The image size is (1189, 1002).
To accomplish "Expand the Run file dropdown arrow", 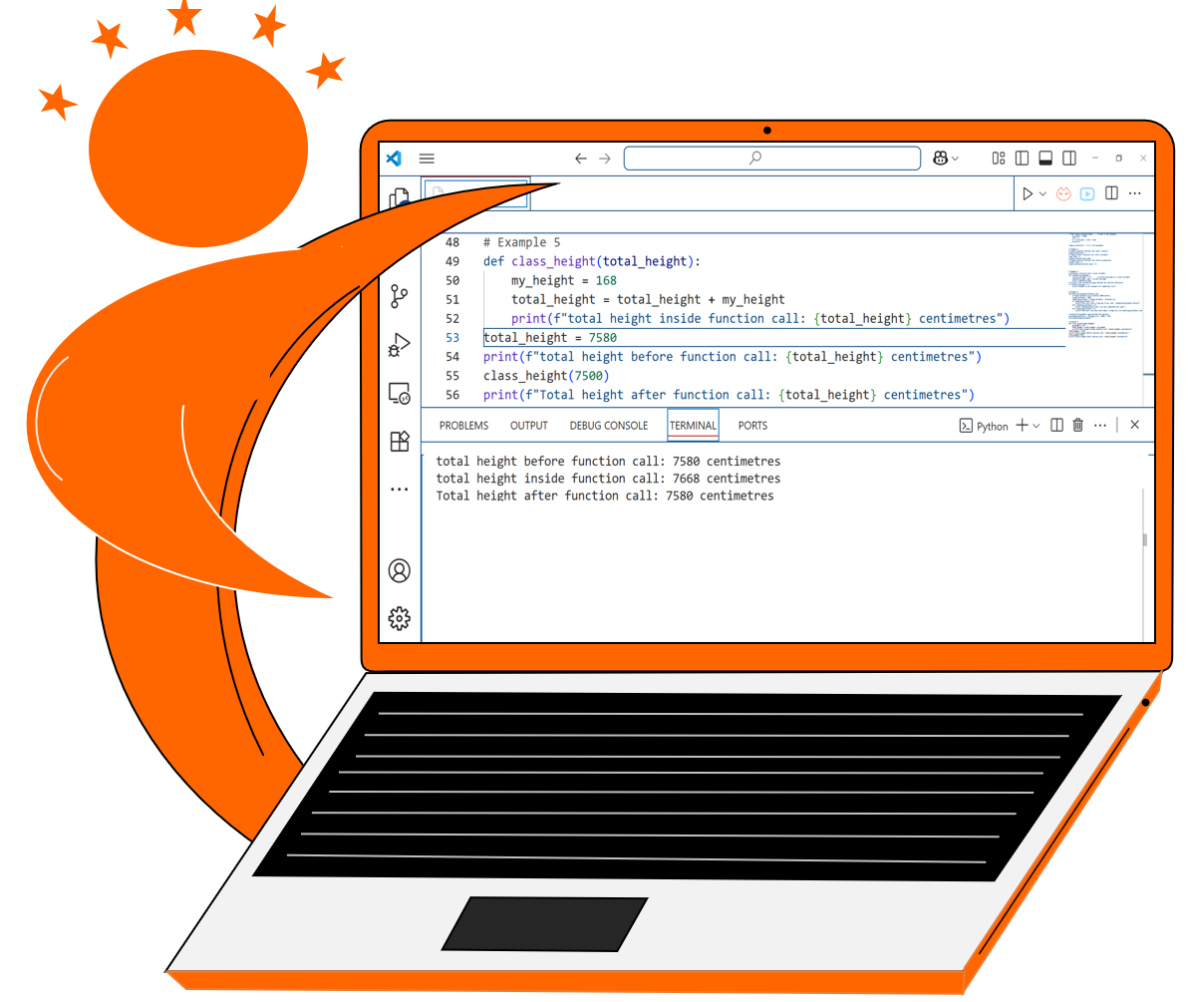I will (1042, 194).
